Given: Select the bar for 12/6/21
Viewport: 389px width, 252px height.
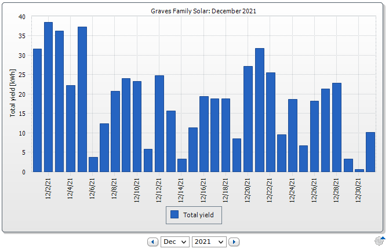Looking at the screenshot, I should point(93,164).
